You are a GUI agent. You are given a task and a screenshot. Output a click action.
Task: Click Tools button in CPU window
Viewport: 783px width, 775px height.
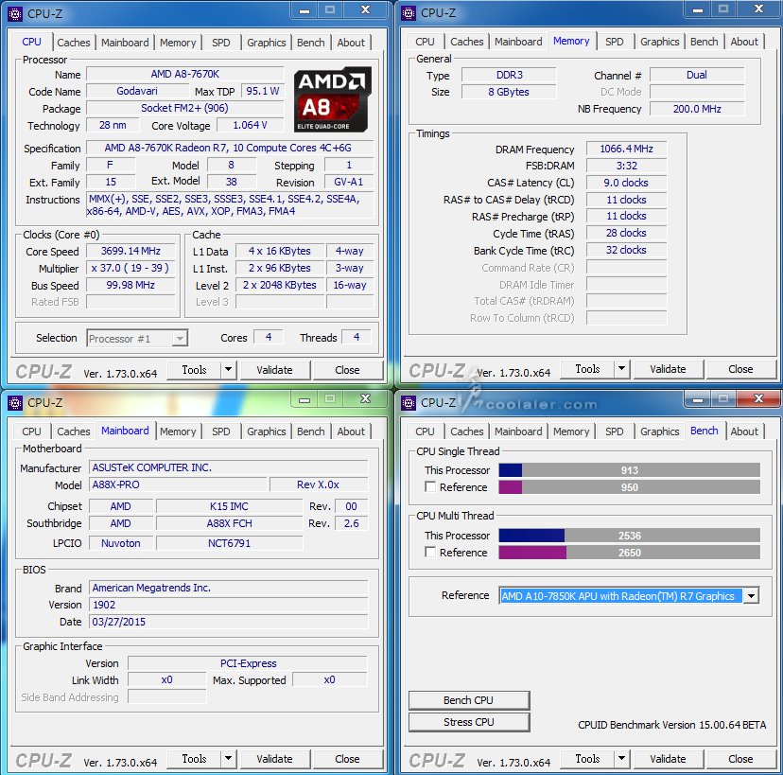coord(194,370)
